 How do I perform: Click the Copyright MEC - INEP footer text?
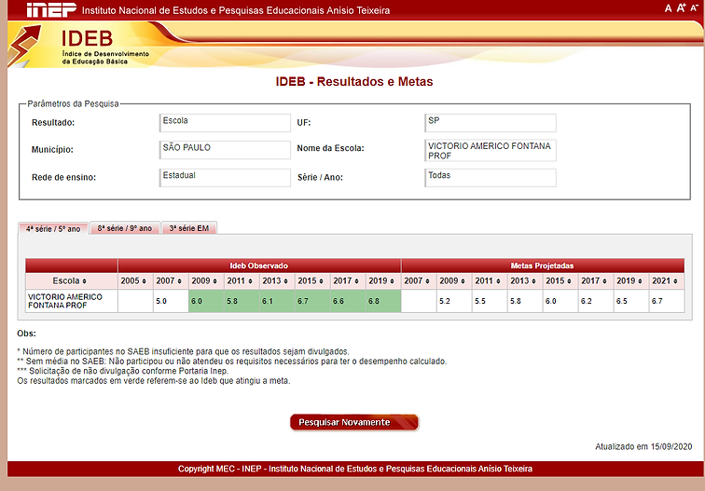tap(355, 469)
